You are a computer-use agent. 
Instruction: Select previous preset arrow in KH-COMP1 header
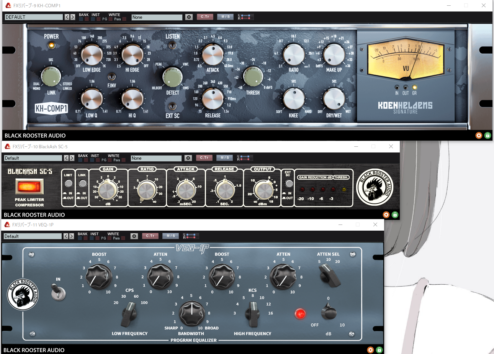(67, 17)
